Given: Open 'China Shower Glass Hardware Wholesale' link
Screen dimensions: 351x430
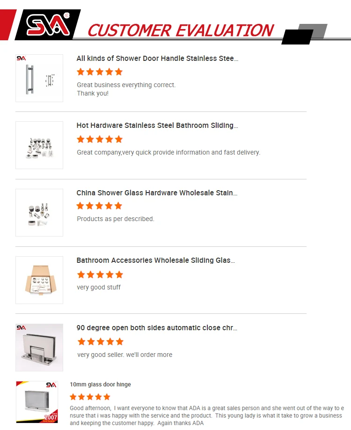Looking at the screenshot, I should [x=157, y=193].
